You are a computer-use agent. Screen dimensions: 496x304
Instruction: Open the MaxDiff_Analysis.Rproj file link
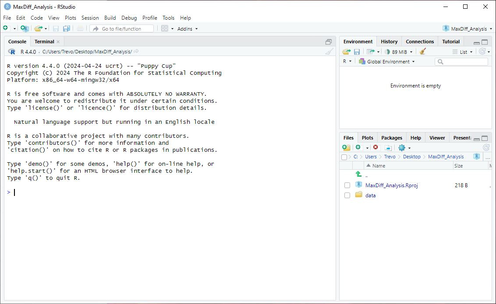point(392,185)
